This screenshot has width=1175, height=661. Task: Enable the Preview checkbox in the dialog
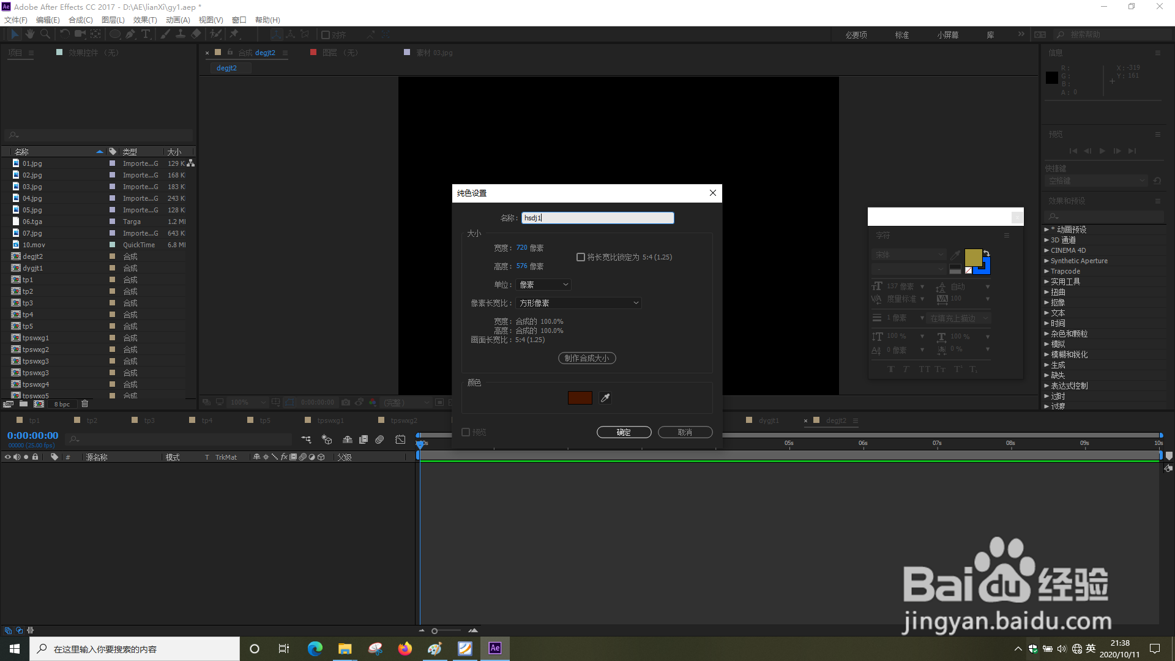click(466, 432)
